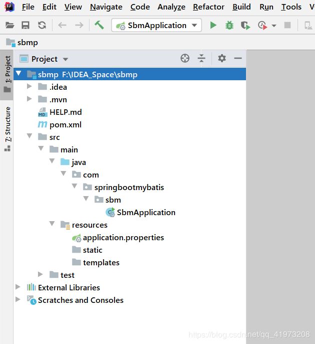Expand External Libraries arrow

tap(18, 287)
